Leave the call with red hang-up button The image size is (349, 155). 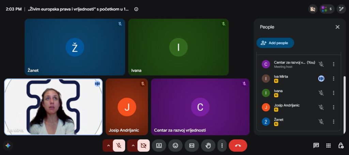[x=238, y=146]
